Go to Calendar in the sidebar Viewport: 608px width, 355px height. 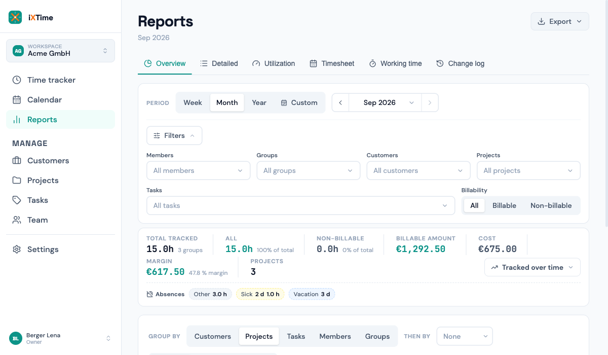tap(60, 99)
